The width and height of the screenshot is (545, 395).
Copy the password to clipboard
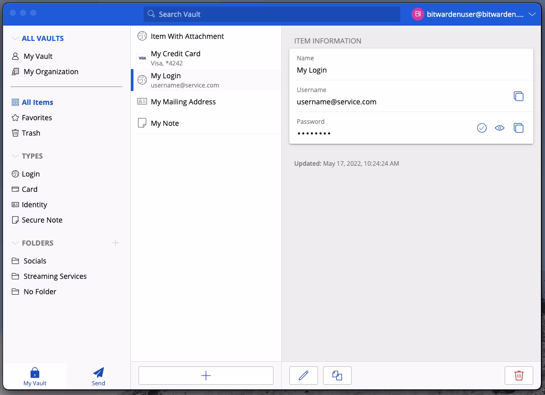[x=518, y=128]
